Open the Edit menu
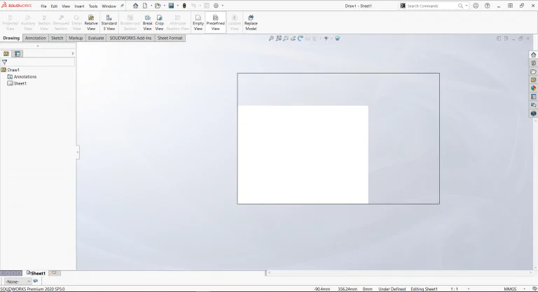 [x=54, y=6]
